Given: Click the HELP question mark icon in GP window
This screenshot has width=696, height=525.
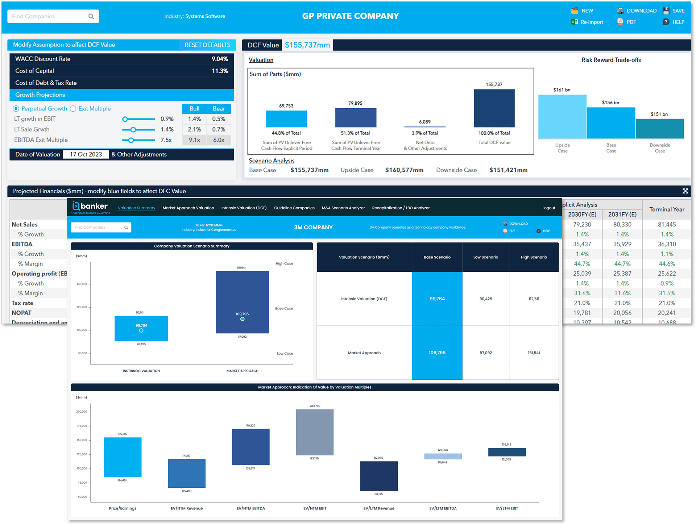Looking at the screenshot, I should 666,22.
